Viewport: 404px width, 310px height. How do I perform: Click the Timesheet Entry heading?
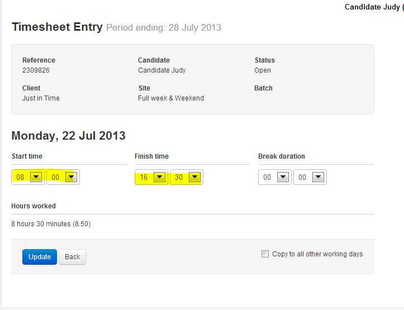[x=57, y=27]
